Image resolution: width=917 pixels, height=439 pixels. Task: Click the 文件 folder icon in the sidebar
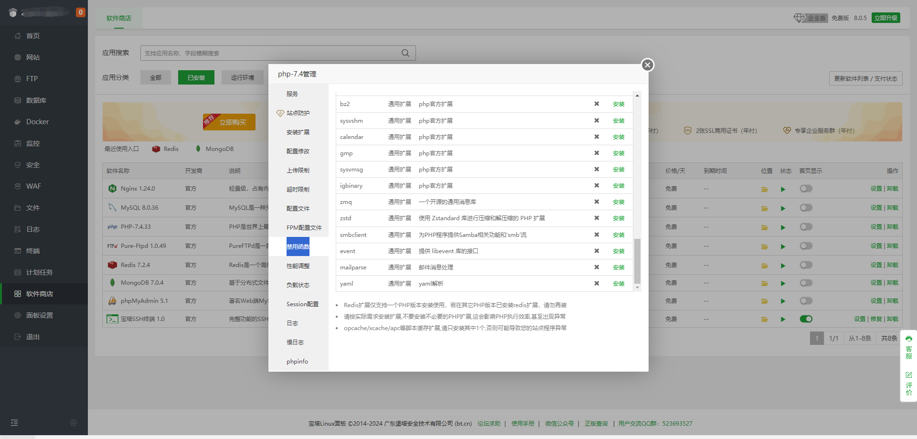tap(18, 208)
